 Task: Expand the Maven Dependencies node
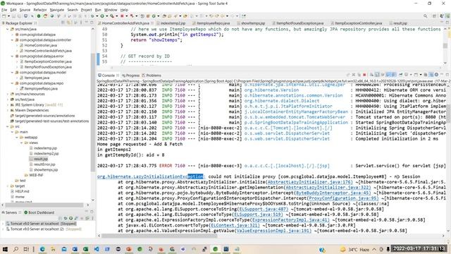point(8,110)
